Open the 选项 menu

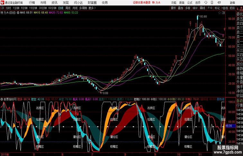point(198,3)
